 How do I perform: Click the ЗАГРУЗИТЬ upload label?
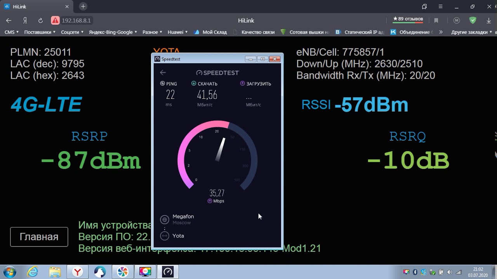point(255,84)
